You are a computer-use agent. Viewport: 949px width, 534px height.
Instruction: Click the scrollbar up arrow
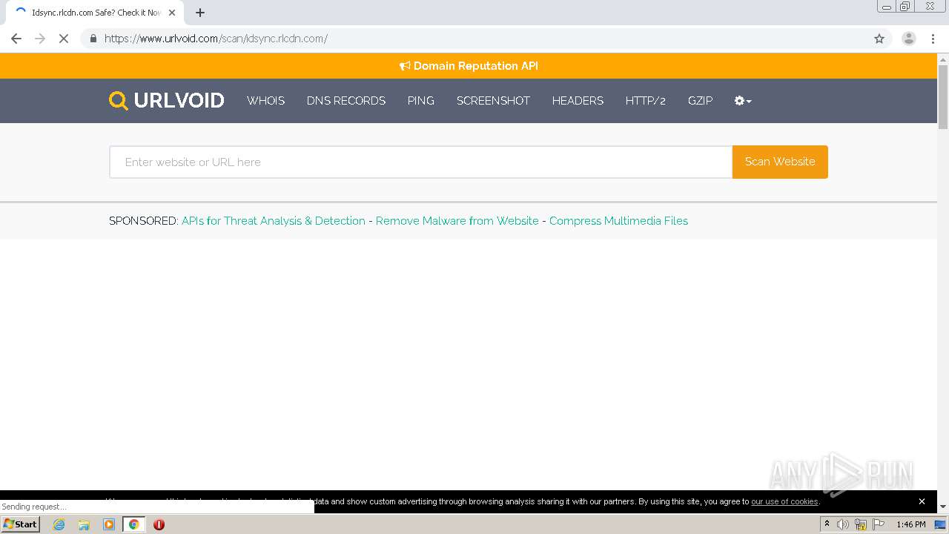pyautogui.click(x=943, y=59)
